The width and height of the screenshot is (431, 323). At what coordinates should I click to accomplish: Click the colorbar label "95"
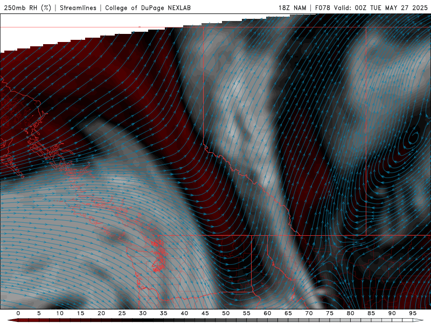(x=413, y=313)
